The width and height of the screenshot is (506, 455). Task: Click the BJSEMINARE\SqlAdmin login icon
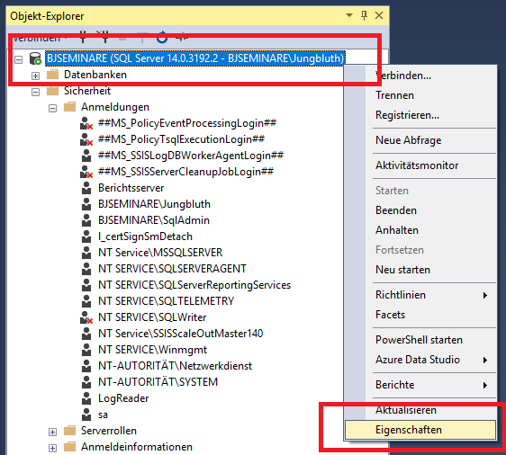pos(86,220)
